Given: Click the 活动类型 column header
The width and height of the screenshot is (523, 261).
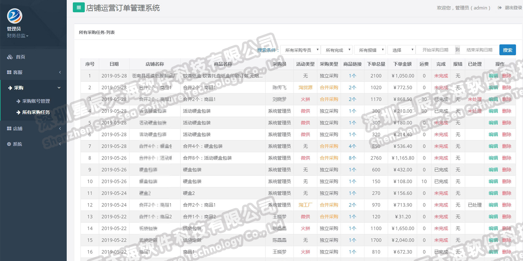Looking at the screenshot, I should (305, 64).
